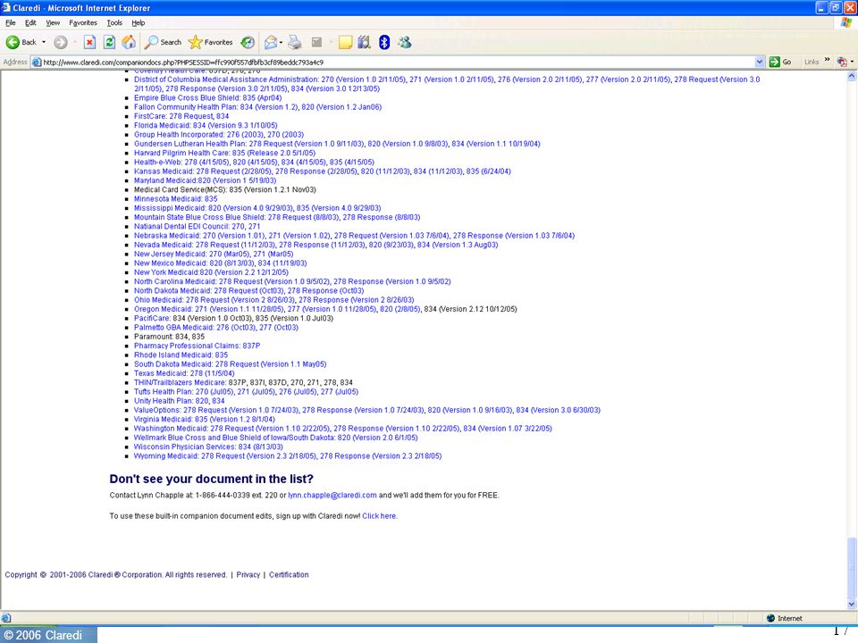Open the Florida Medicaid 834 link

click(x=206, y=125)
